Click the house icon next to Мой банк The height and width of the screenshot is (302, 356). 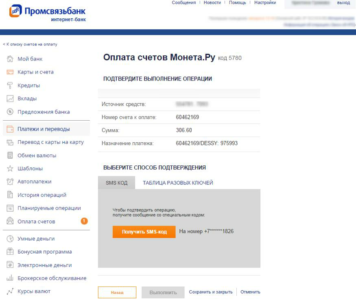[10, 59]
